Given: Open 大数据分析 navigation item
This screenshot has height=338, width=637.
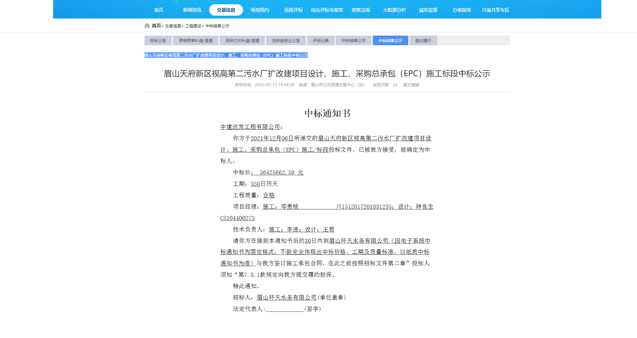Looking at the screenshot, I should click(394, 10).
